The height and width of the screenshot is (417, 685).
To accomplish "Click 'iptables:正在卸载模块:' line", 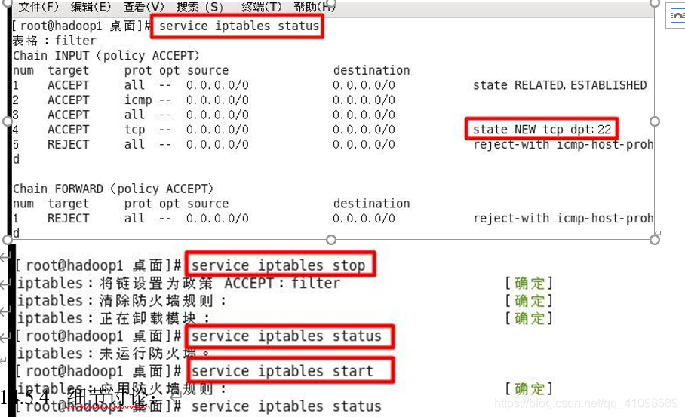I will click(x=113, y=318).
